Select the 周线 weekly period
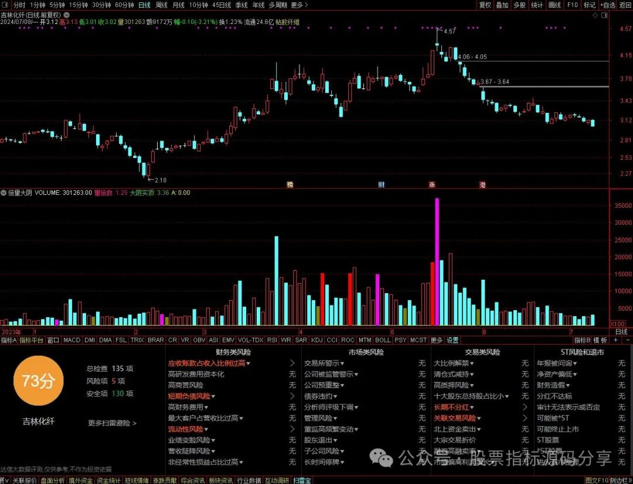This screenshot has width=633, height=484. (162, 5)
